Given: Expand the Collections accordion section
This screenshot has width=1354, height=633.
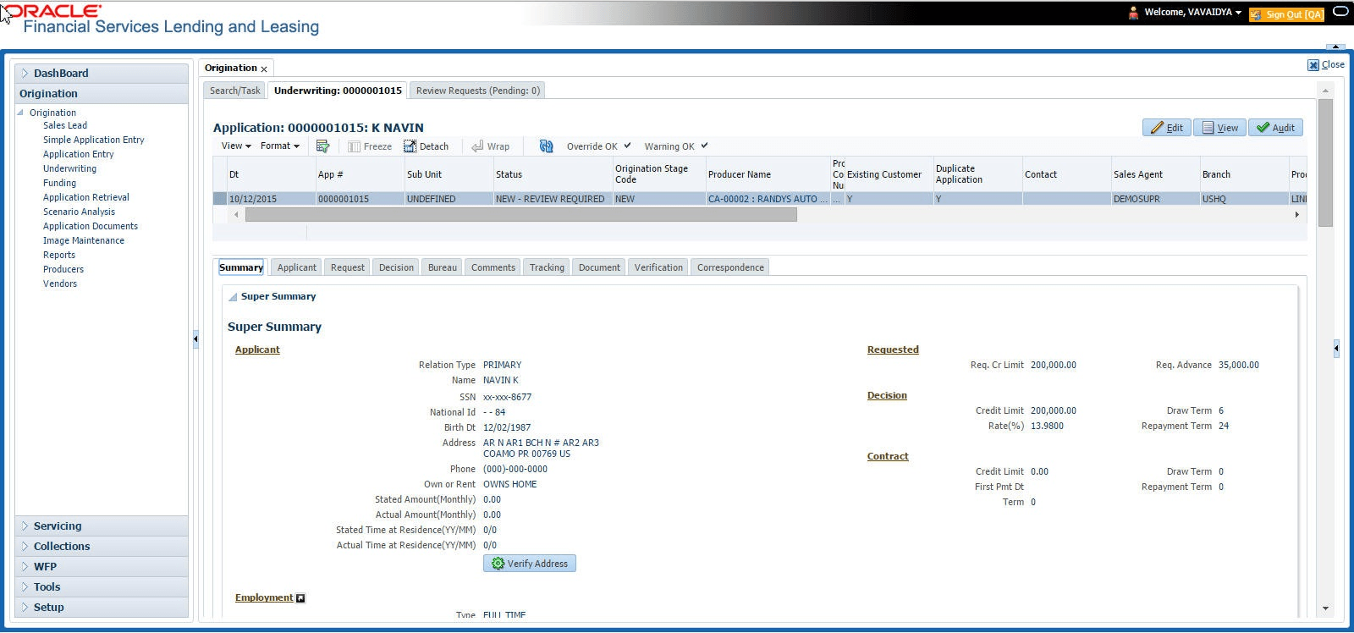Looking at the screenshot, I should 102,547.
